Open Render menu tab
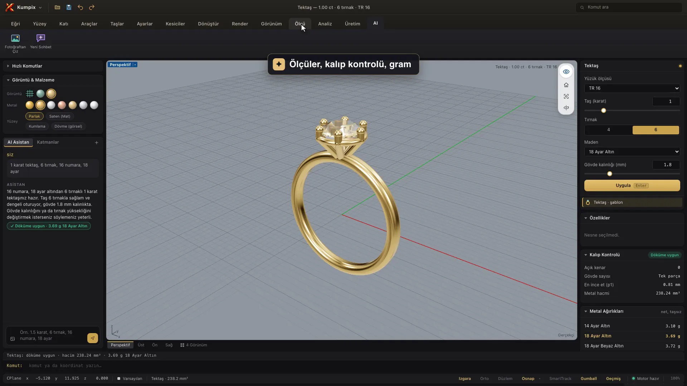Image resolution: width=687 pixels, height=386 pixels. pyautogui.click(x=240, y=24)
